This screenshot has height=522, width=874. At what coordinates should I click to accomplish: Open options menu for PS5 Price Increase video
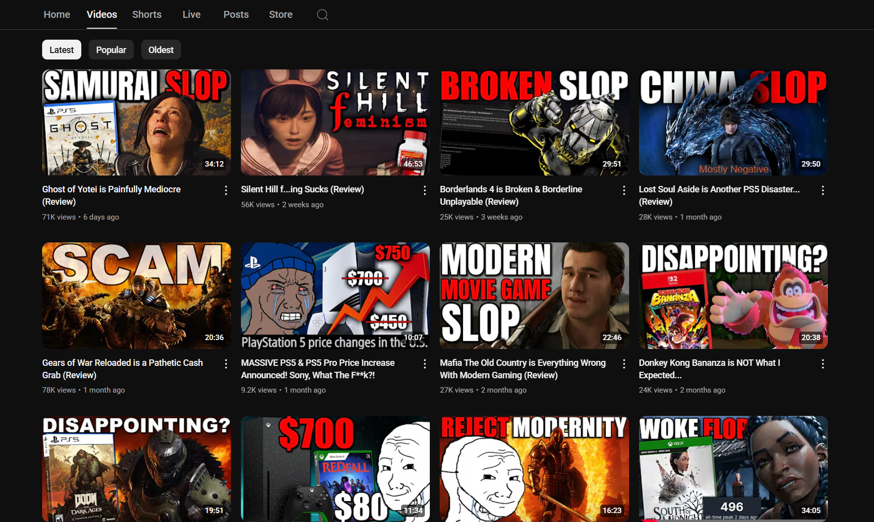tap(425, 364)
